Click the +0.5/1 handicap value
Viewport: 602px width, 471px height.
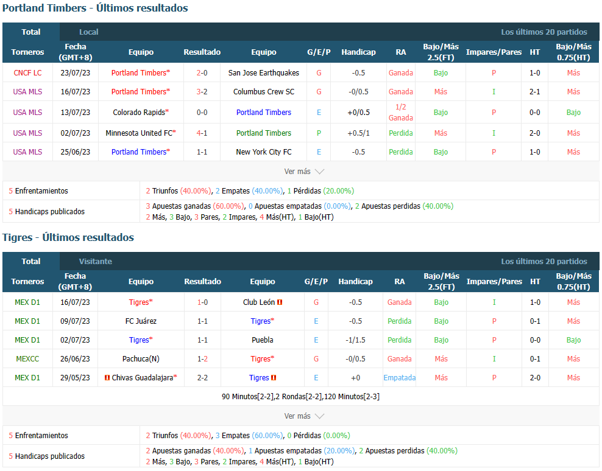[x=359, y=133]
